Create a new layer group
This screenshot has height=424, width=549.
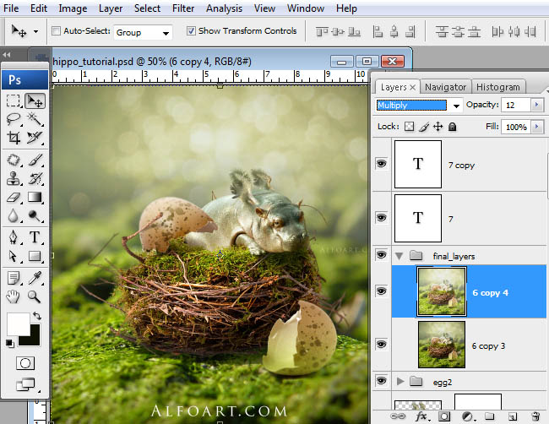pos(490,416)
